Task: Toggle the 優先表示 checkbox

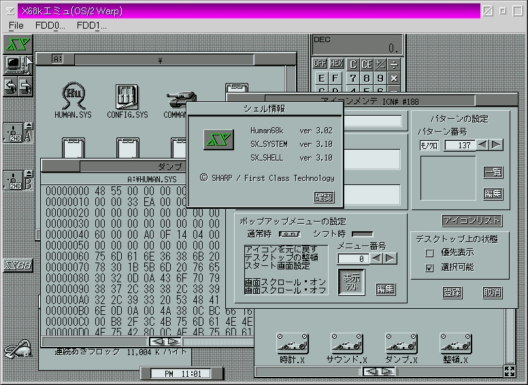Action: [429, 253]
